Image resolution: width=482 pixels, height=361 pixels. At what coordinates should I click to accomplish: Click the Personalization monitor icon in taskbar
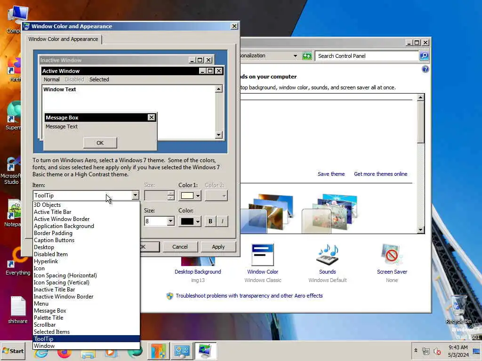pyautogui.click(x=205, y=351)
